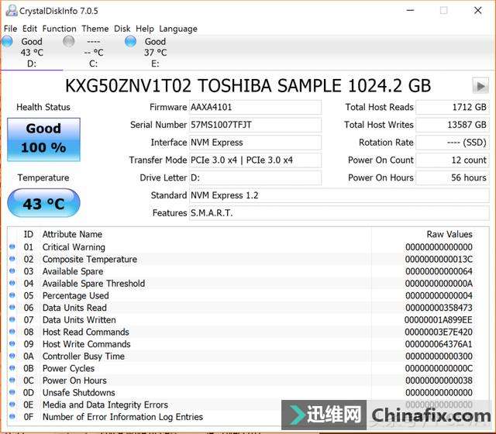Click status dot of Available Spare Threshold row
The height and width of the screenshot is (434, 496).
click(12, 283)
